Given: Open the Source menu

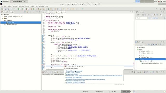Looking at the screenshot, I should (9, 6).
